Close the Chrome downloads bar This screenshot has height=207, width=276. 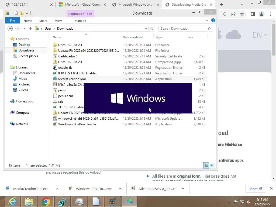271,188
